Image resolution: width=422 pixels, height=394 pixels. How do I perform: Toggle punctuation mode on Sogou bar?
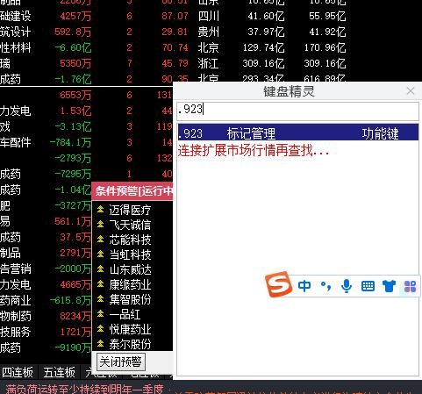click(325, 286)
